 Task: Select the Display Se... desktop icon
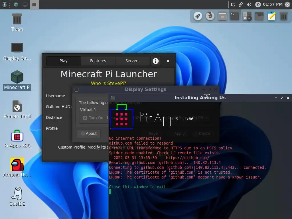tap(17, 52)
